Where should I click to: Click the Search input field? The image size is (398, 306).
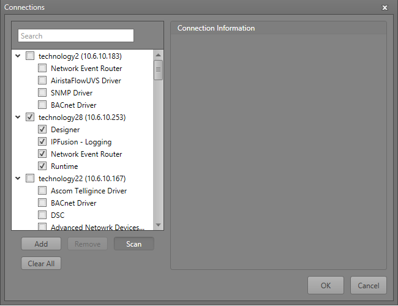point(76,36)
